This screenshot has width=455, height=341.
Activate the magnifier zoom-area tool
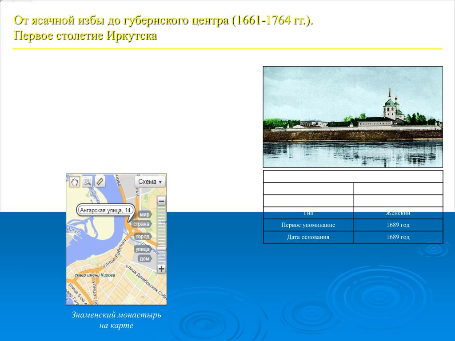point(87,182)
